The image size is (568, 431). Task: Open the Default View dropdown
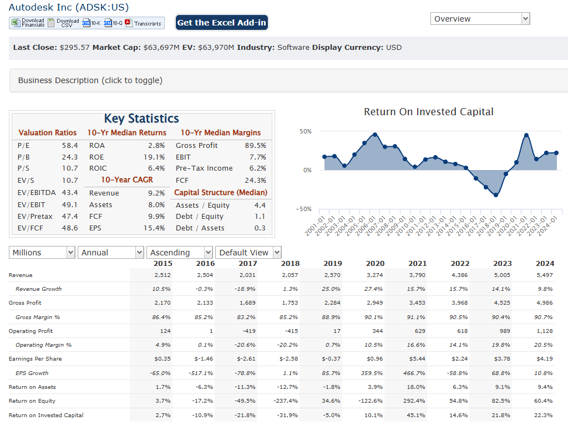click(248, 252)
